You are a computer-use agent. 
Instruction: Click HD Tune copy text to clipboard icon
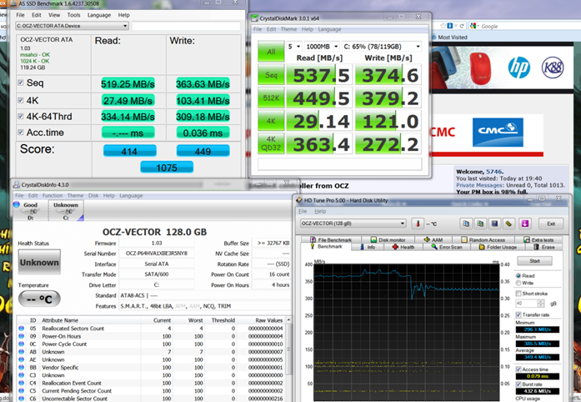[466, 224]
